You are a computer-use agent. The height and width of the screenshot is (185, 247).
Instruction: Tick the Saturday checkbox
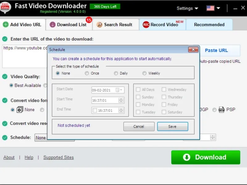(x=164, y=112)
